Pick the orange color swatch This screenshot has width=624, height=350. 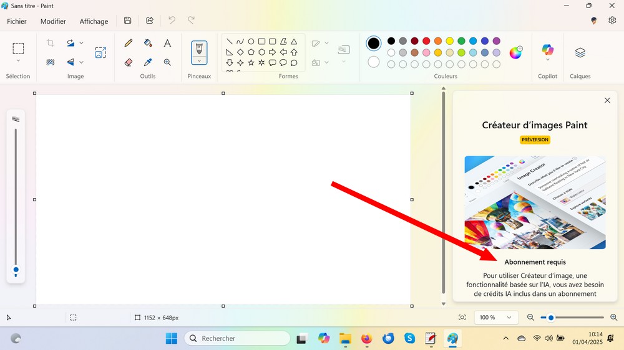point(438,41)
